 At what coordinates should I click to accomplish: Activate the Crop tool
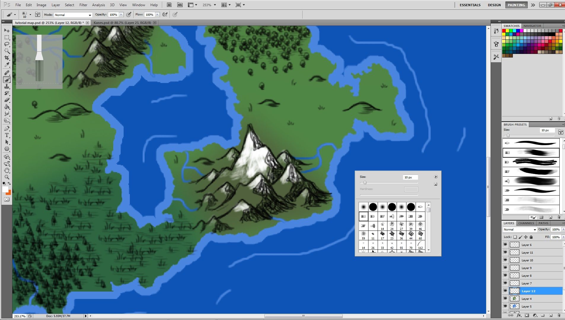pyautogui.click(x=7, y=58)
